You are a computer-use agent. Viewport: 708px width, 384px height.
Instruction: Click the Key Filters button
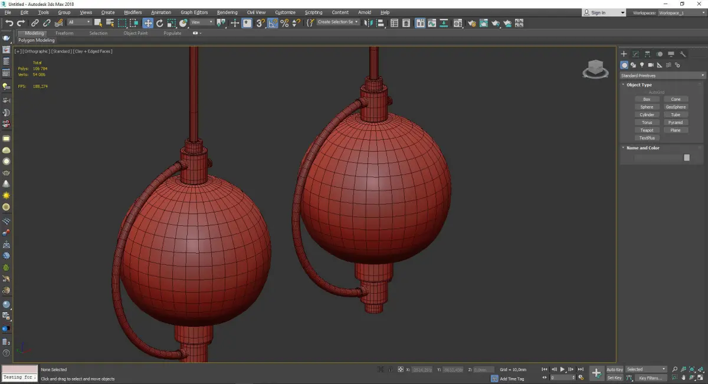(x=650, y=378)
